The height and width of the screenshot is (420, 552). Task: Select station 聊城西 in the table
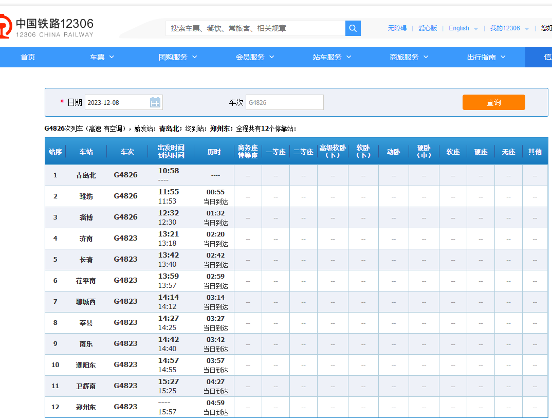coord(86,302)
